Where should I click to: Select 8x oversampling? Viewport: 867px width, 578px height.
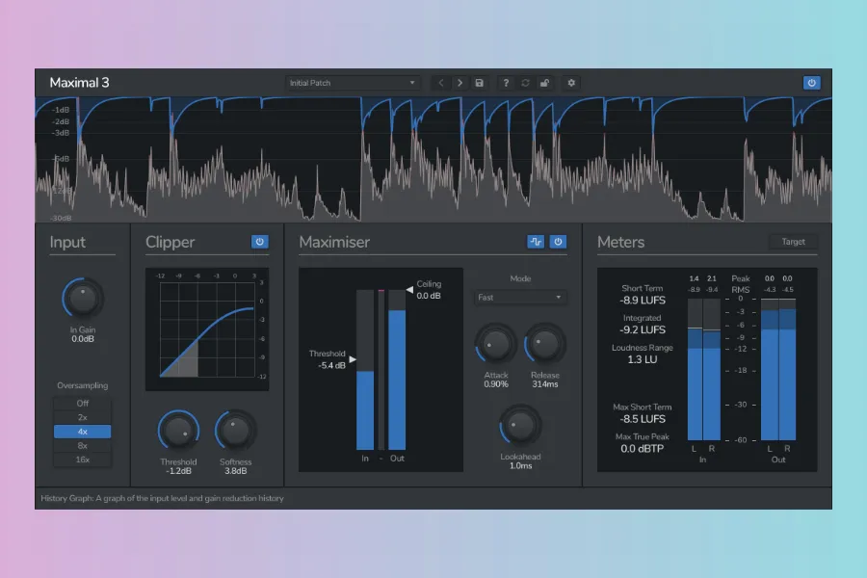pos(83,446)
